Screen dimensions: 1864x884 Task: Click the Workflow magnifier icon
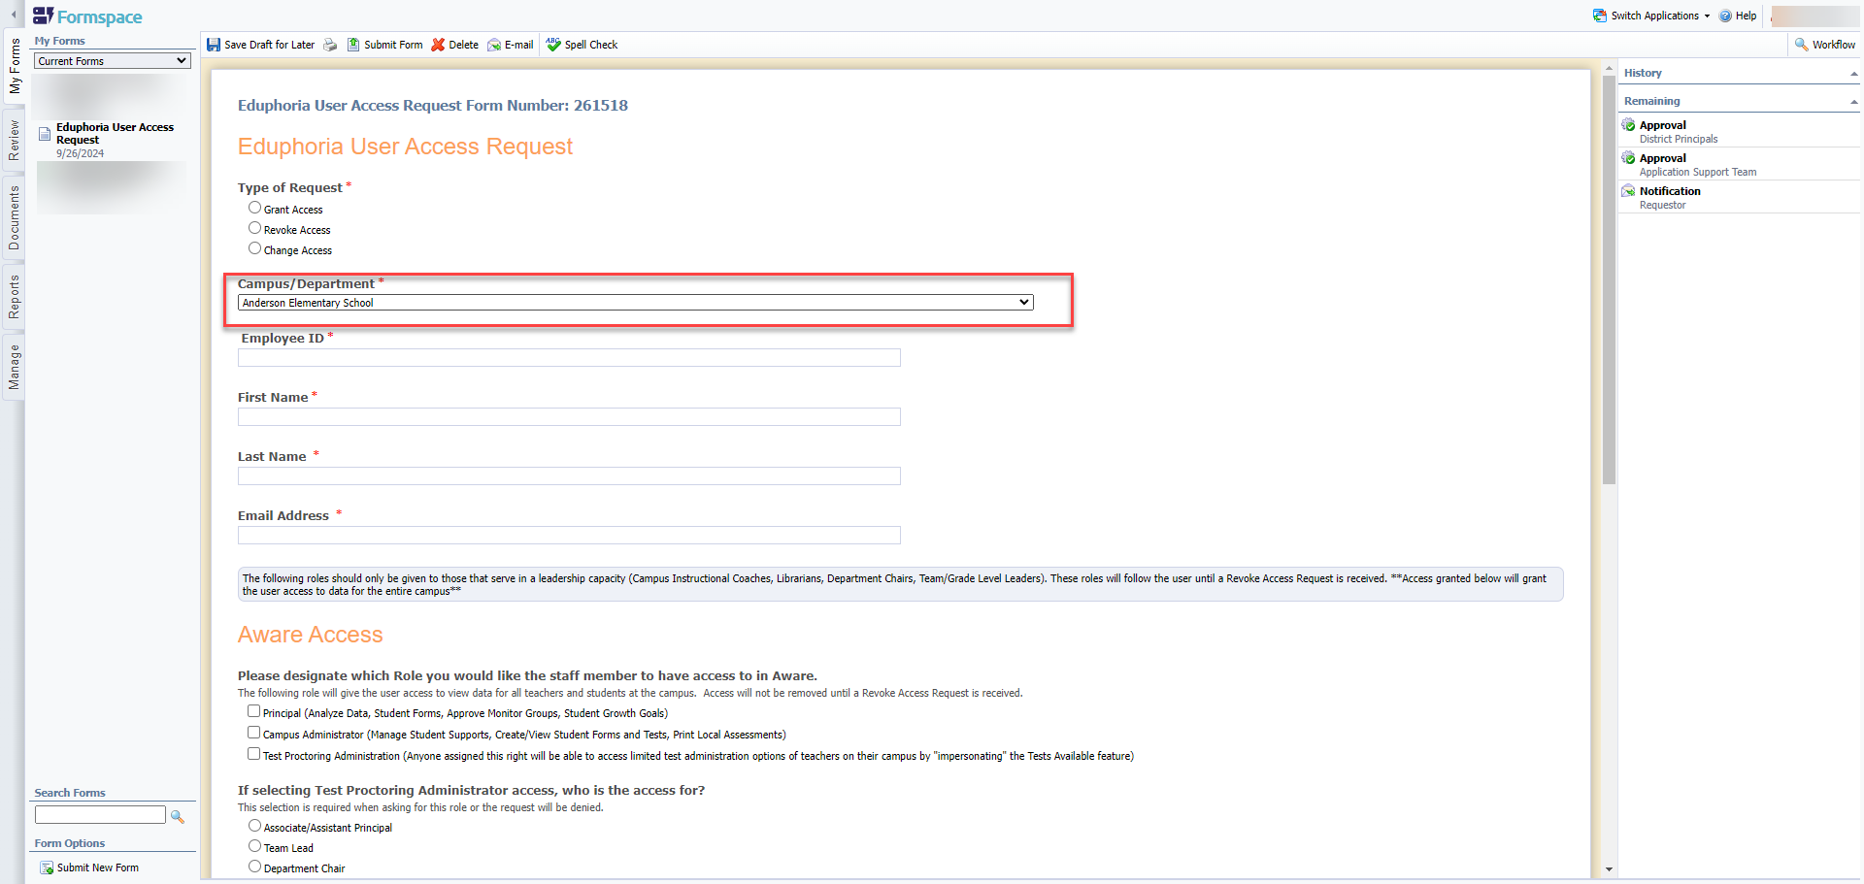[1804, 45]
